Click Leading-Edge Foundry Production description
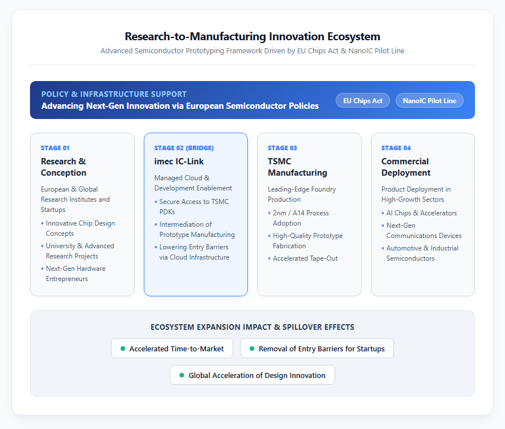 click(302, 194)
